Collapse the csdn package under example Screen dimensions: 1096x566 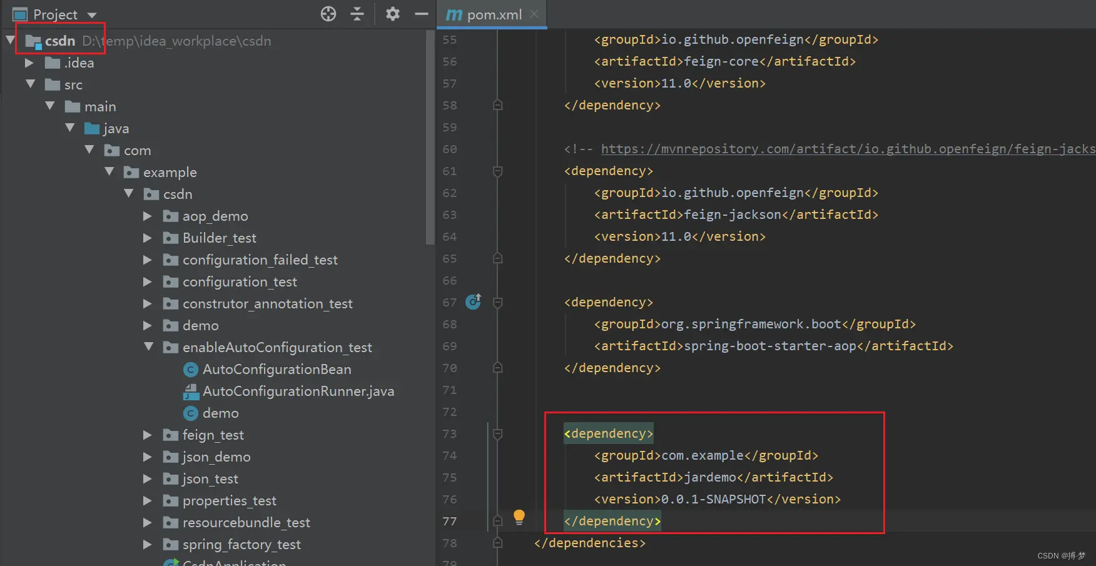click(129, 193)
